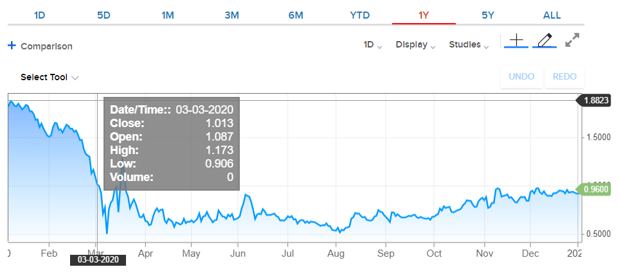The width and height of the screenshot is (621, 276).
Task: Toggle the crosshair tool
Action: [x=516, y=40]
